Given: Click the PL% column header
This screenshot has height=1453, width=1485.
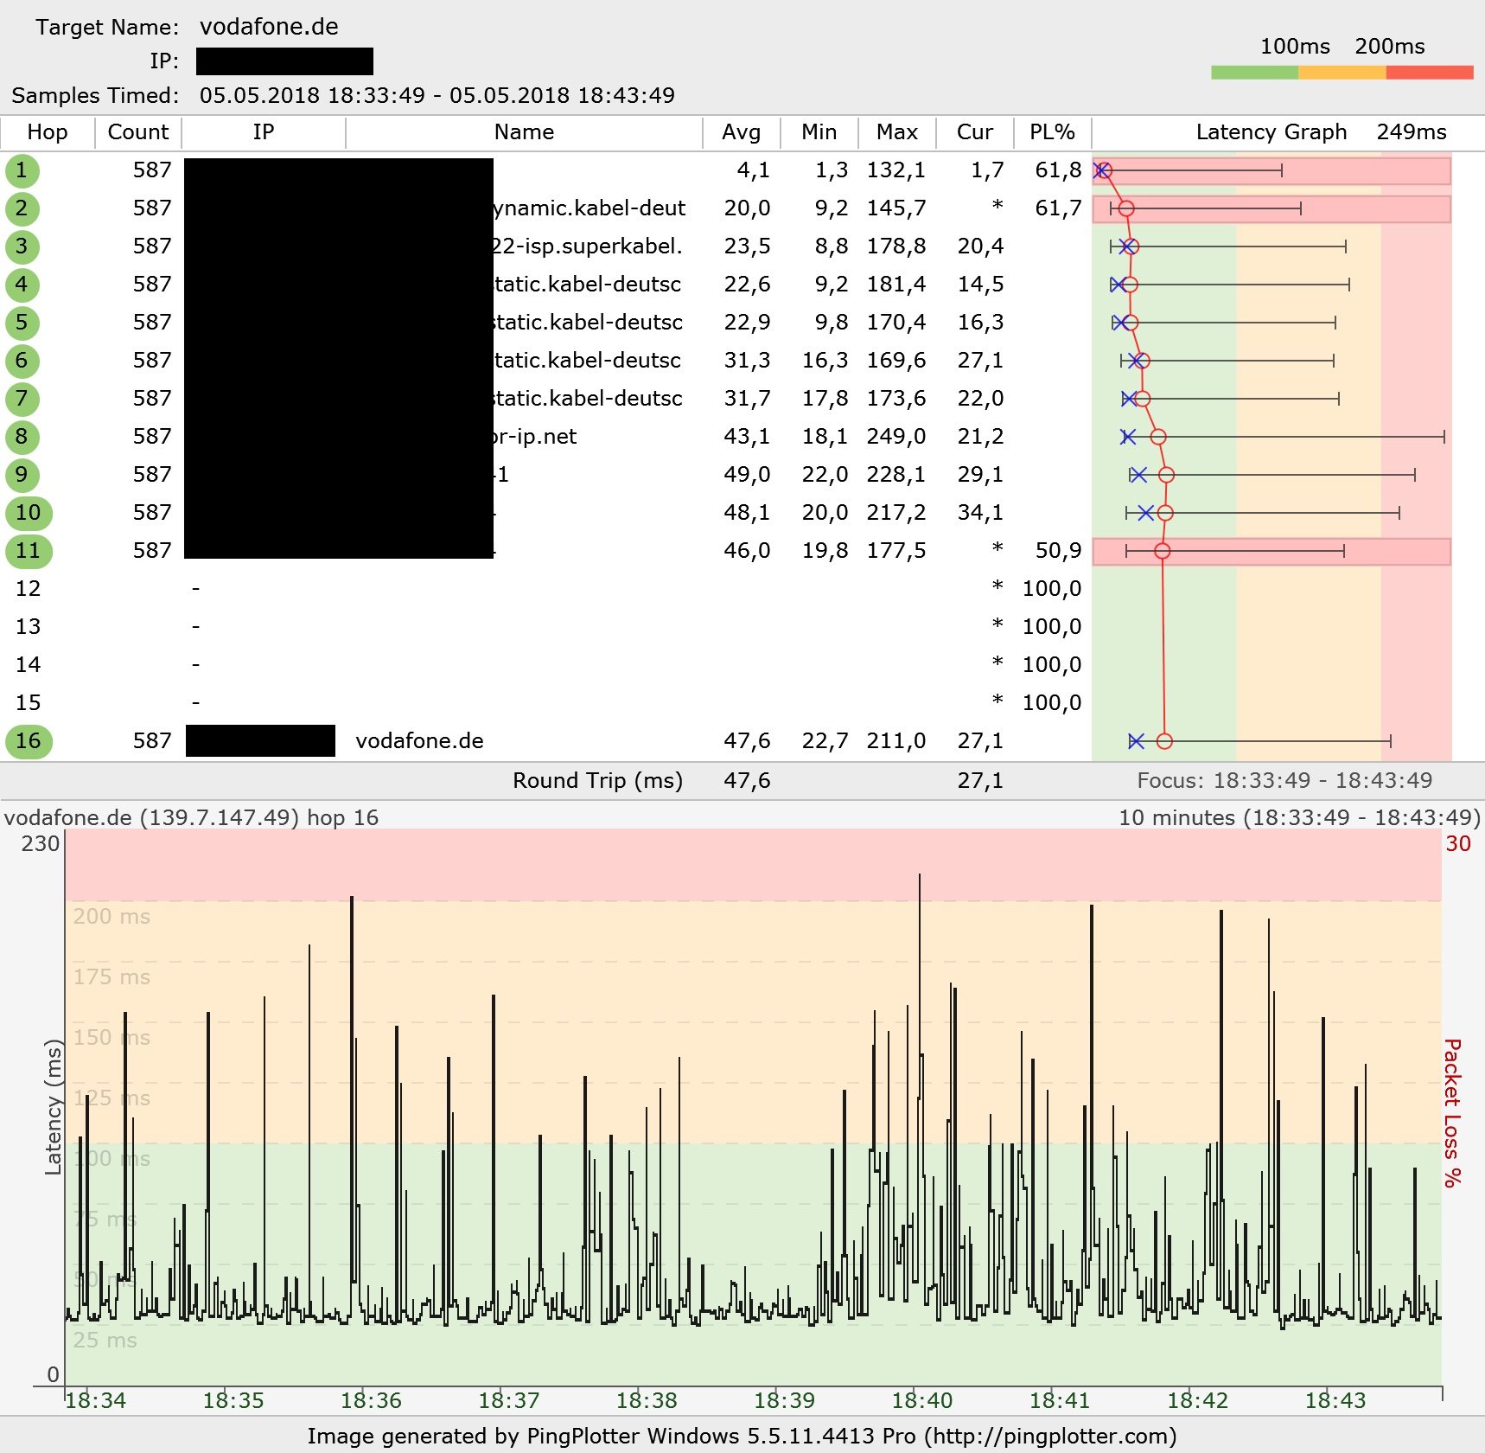Looking at the screenshot, I should [x=1052, y=132].
